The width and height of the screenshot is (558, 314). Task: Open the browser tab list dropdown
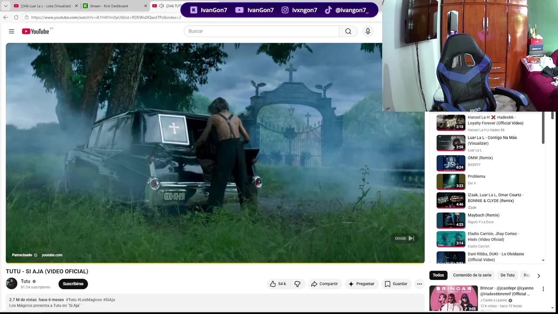click(x=6, y=6)
